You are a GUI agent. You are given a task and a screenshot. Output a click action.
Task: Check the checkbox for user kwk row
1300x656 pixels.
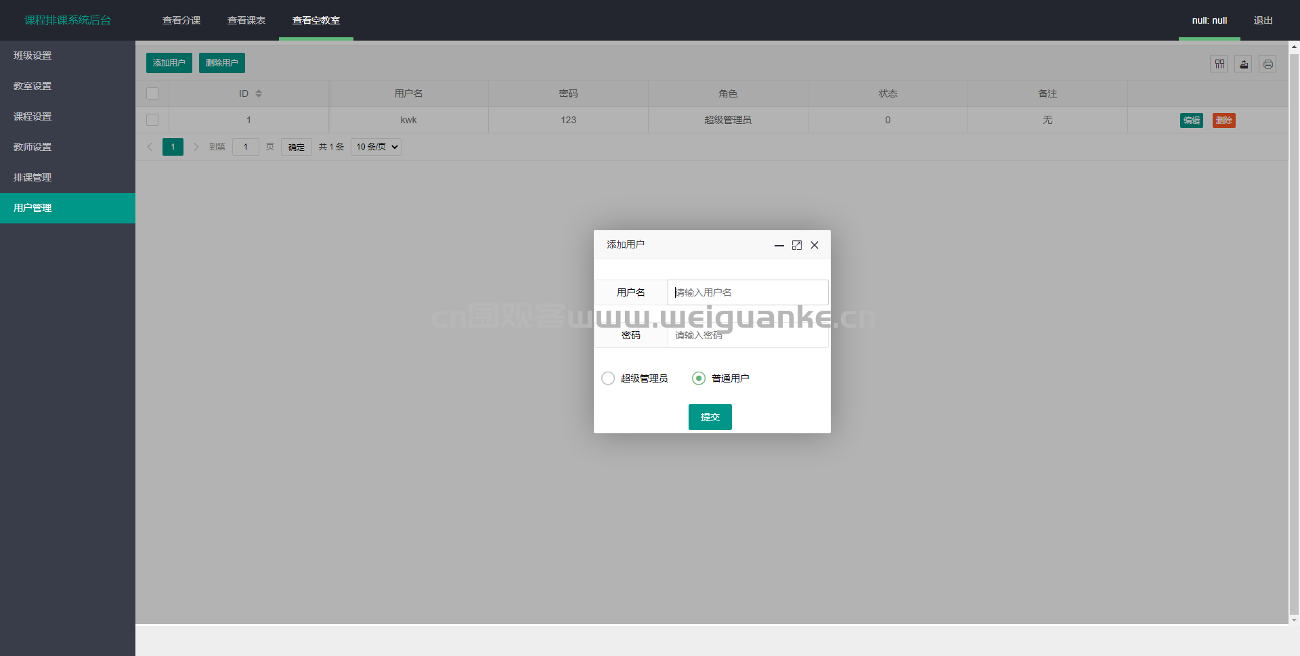(x=152, y=120)
